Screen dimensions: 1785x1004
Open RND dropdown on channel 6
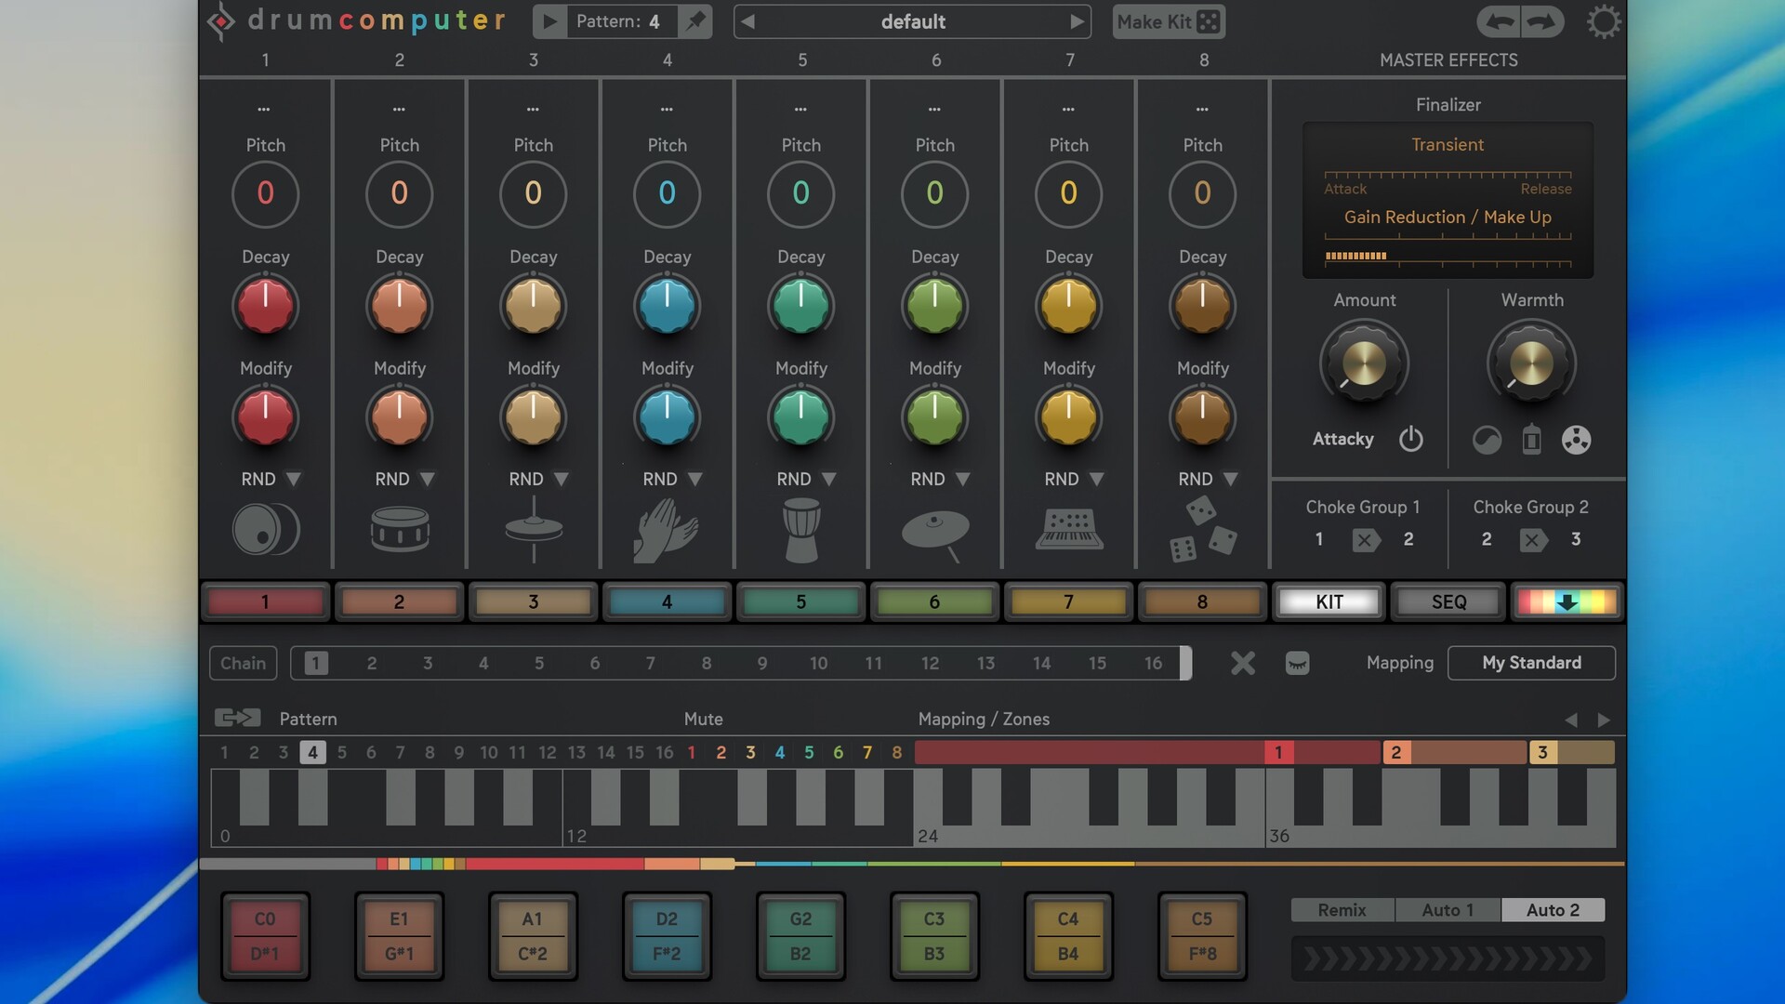click(963, 479)
